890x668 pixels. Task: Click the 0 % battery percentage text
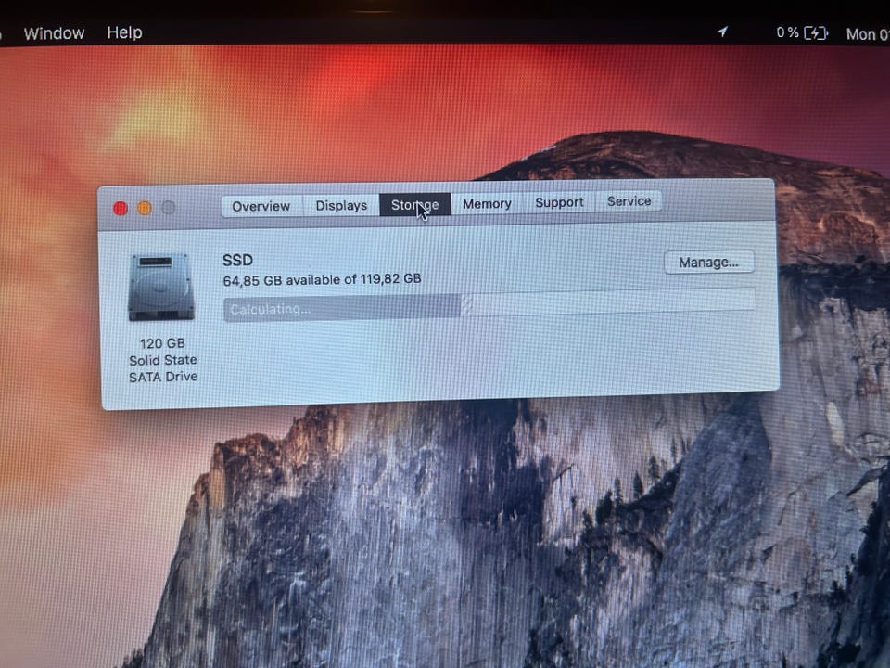tap(787, 33)
